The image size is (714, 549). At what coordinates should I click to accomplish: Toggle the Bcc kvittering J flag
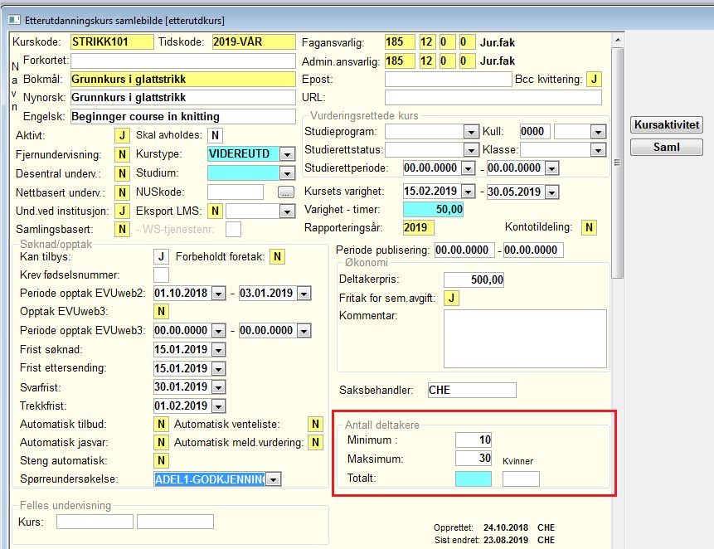coord(594,80)
